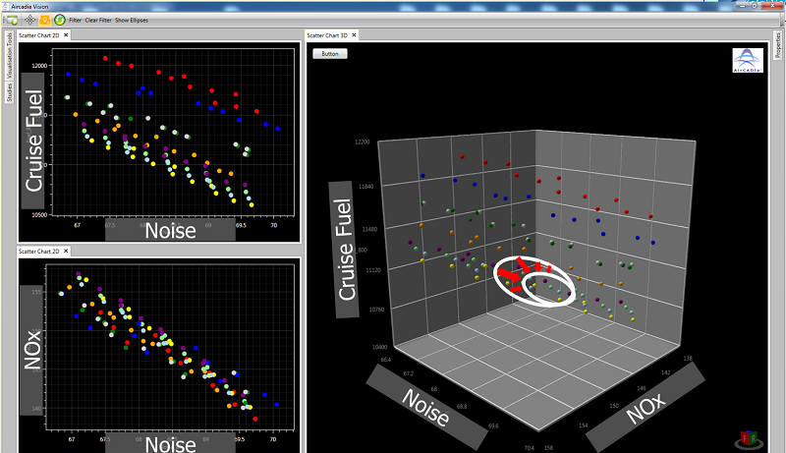
Task: Click the AirCADia logo in 3D chart
Action: [x=749, y=60]
